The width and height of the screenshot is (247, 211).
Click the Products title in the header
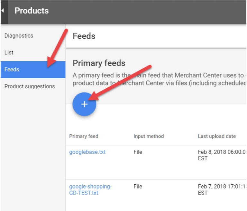32,11
